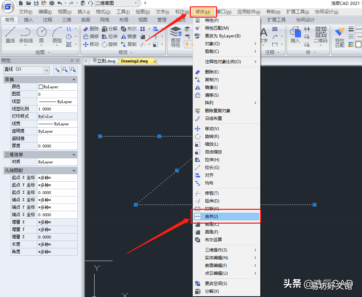The width and height of the screenshot is (362, 297).
Task: Click Match Properties (特性匹配) ribbon icon
Action: tap(340, 37)
